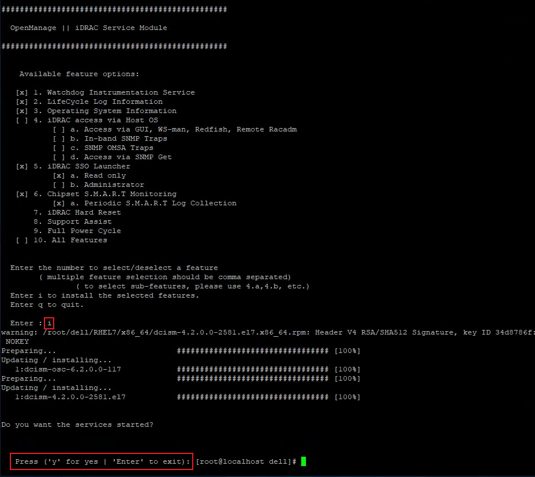Click the '8. Support Assist' line
This screenshot has height=477, width=535.
coord(73,221)
